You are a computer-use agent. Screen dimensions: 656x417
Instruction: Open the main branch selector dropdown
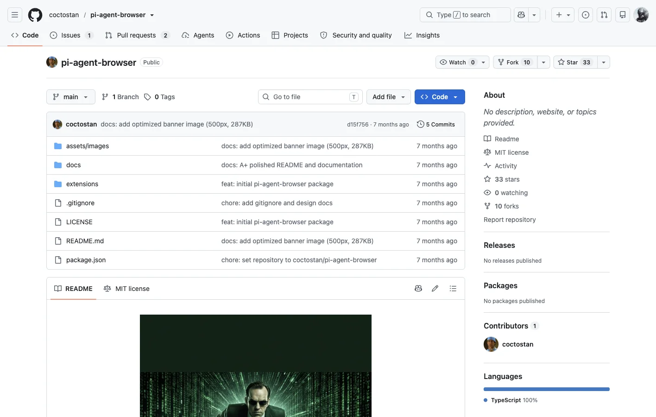pyautogui.click(x=71, y=97)
